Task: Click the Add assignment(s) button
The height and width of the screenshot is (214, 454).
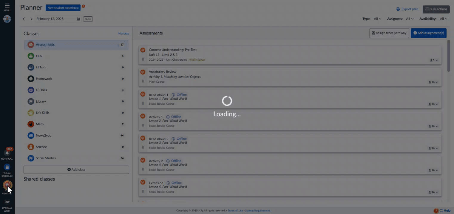Action: point(429,33)
